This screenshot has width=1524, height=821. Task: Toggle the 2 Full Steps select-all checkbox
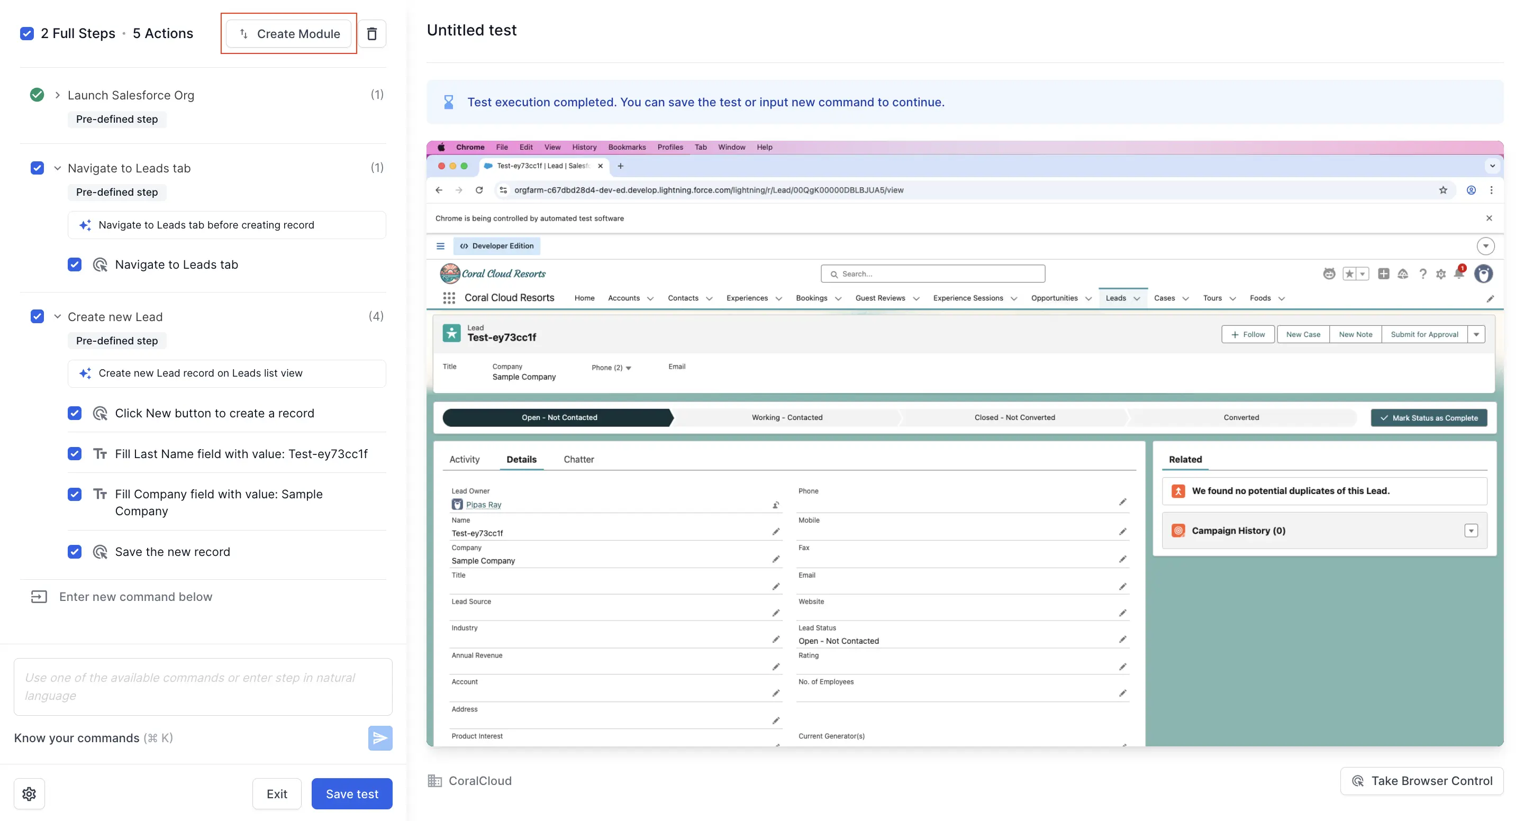[x=27, y=33]
